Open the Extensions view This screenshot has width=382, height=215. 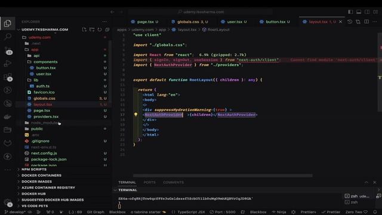[8, 77]
